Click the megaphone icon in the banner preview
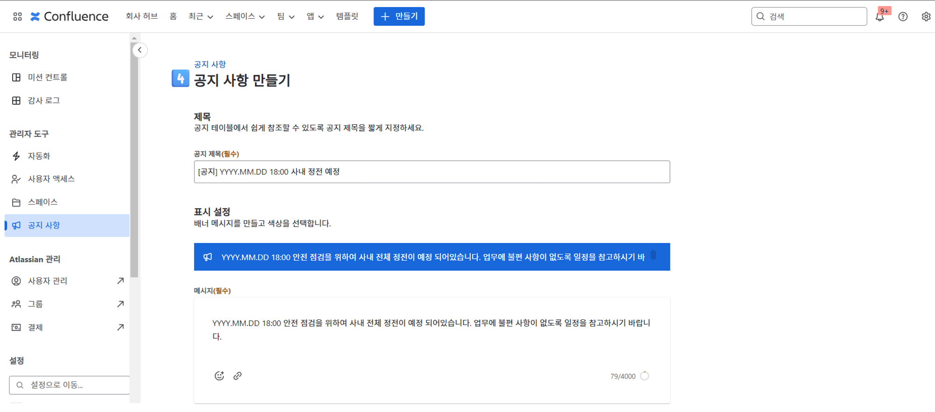 pos(208,257)
